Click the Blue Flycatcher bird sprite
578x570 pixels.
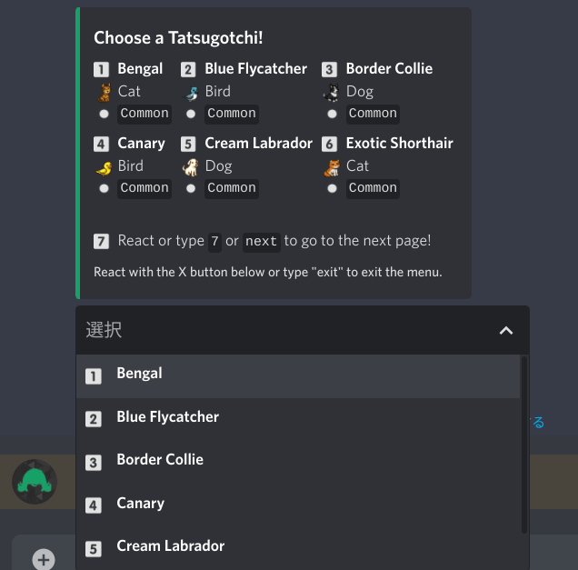pyautogui.click(x=192, y=94)
